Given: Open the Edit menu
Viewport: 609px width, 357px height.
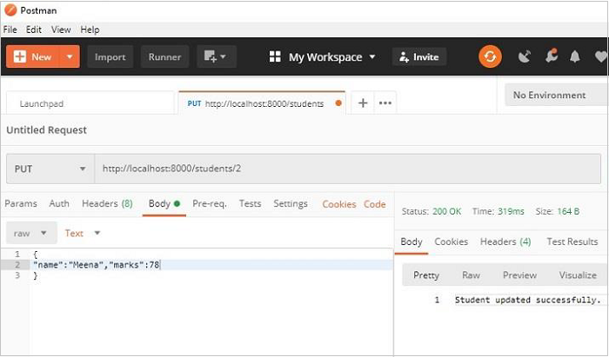Looking at the screenshot, I should (34, 30).
